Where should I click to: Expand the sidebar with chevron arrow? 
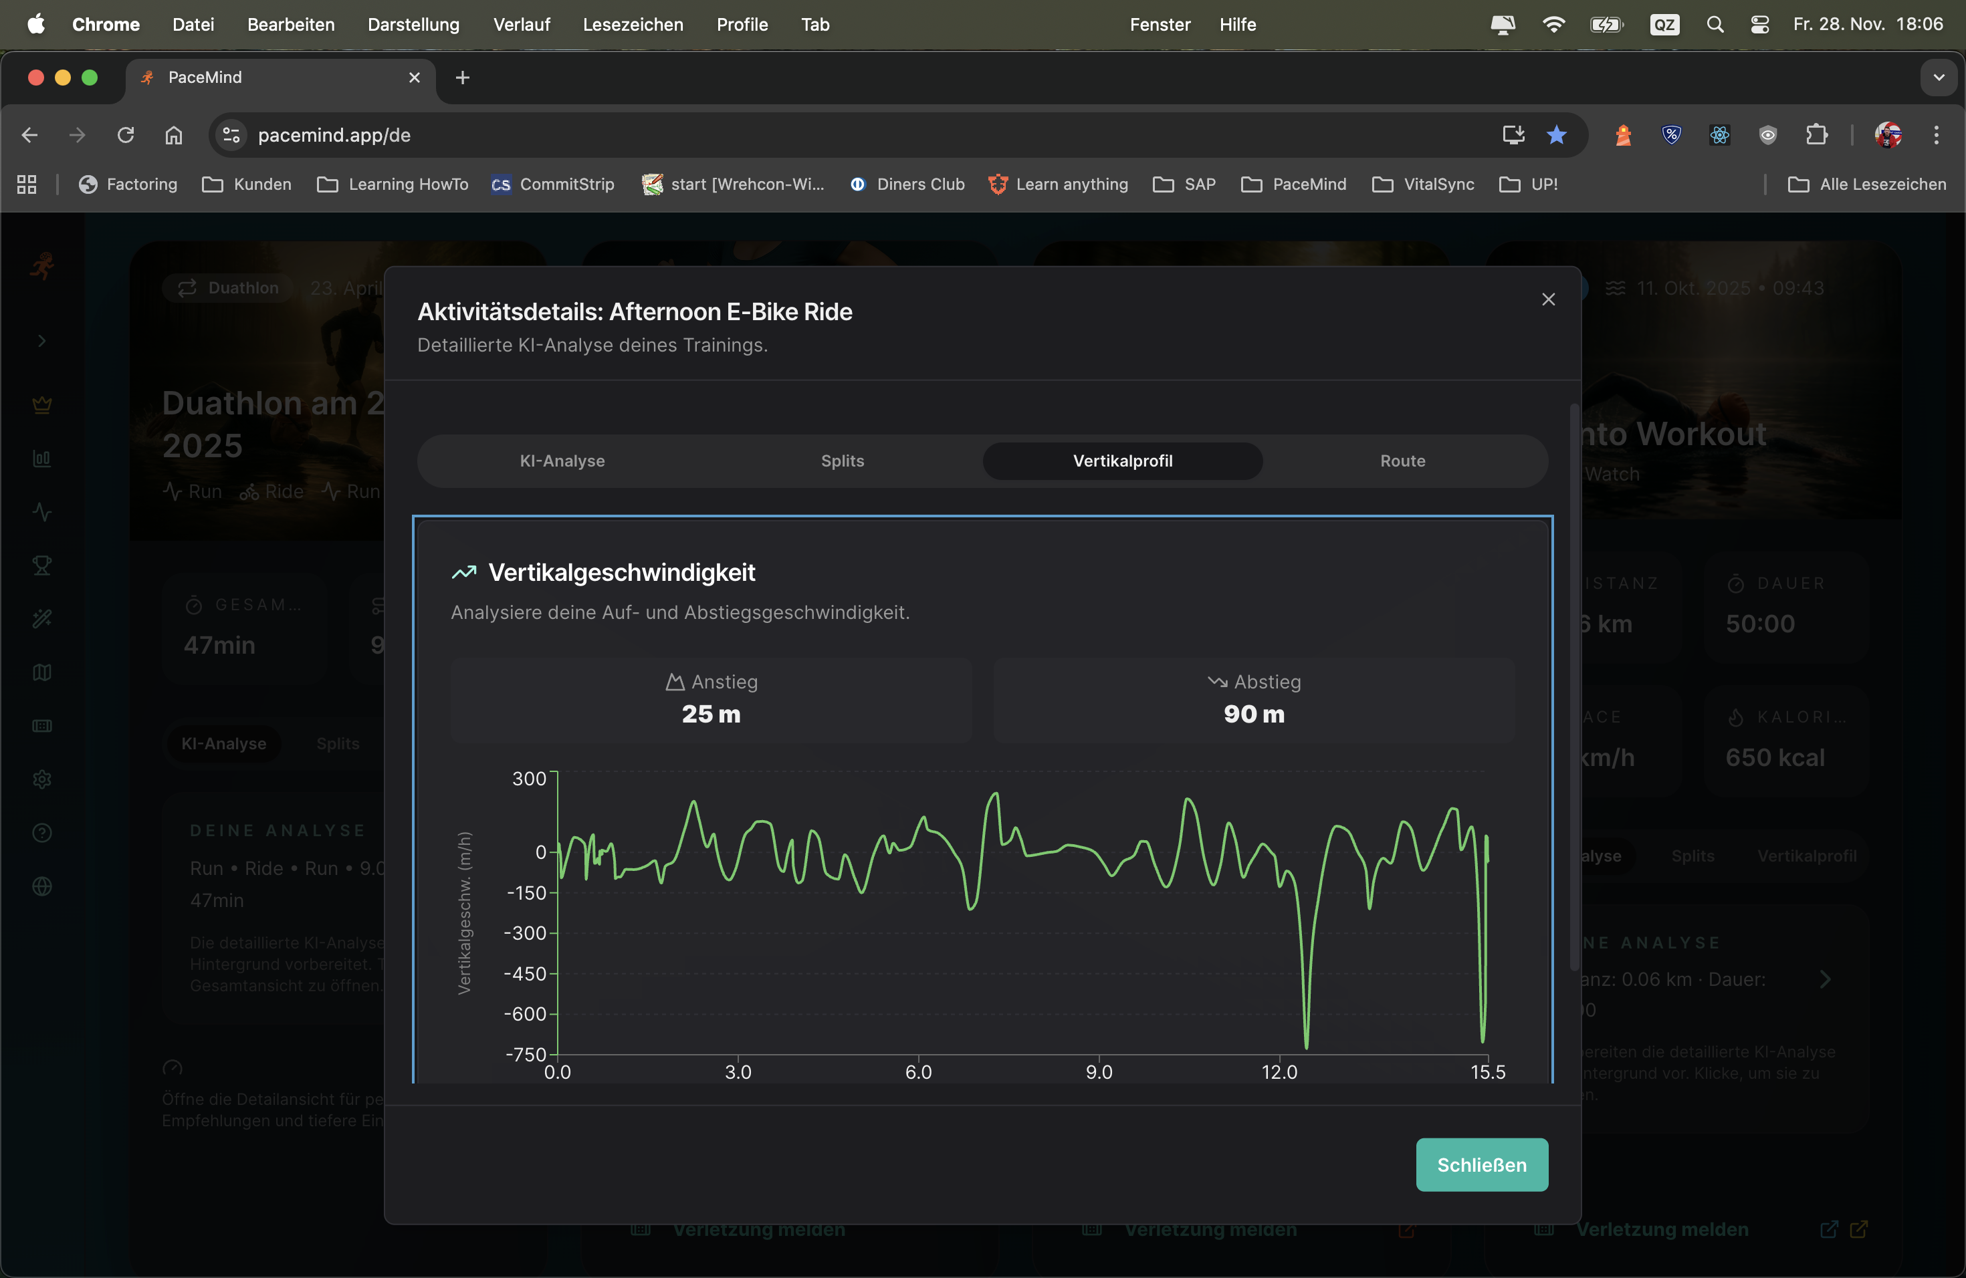tap(42, 341)
